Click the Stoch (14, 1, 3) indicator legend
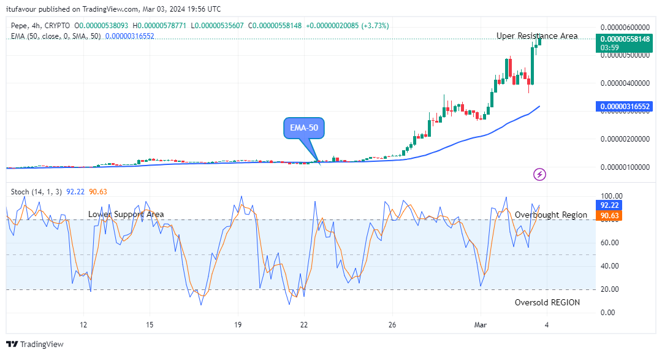 pos(36,192)
